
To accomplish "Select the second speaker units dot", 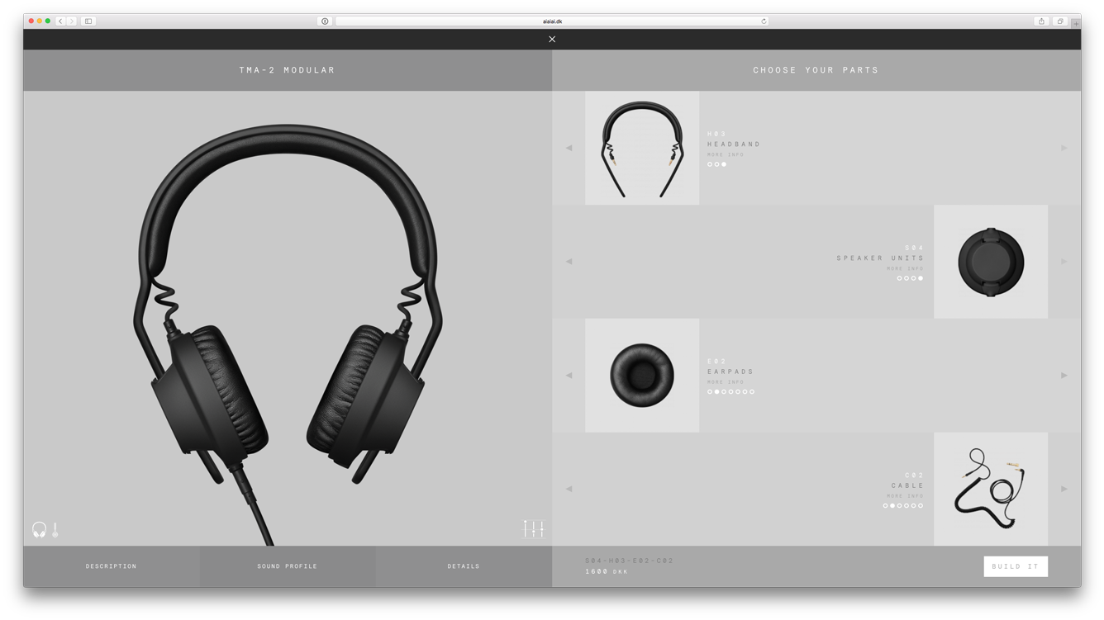I will pyautogui.click(x=907, y=278).
